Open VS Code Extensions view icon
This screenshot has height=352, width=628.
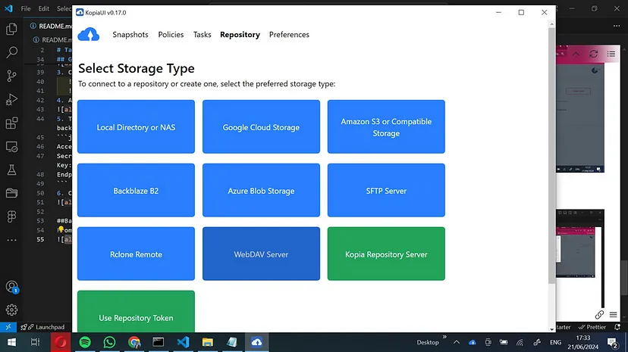(x=11, y=123)
